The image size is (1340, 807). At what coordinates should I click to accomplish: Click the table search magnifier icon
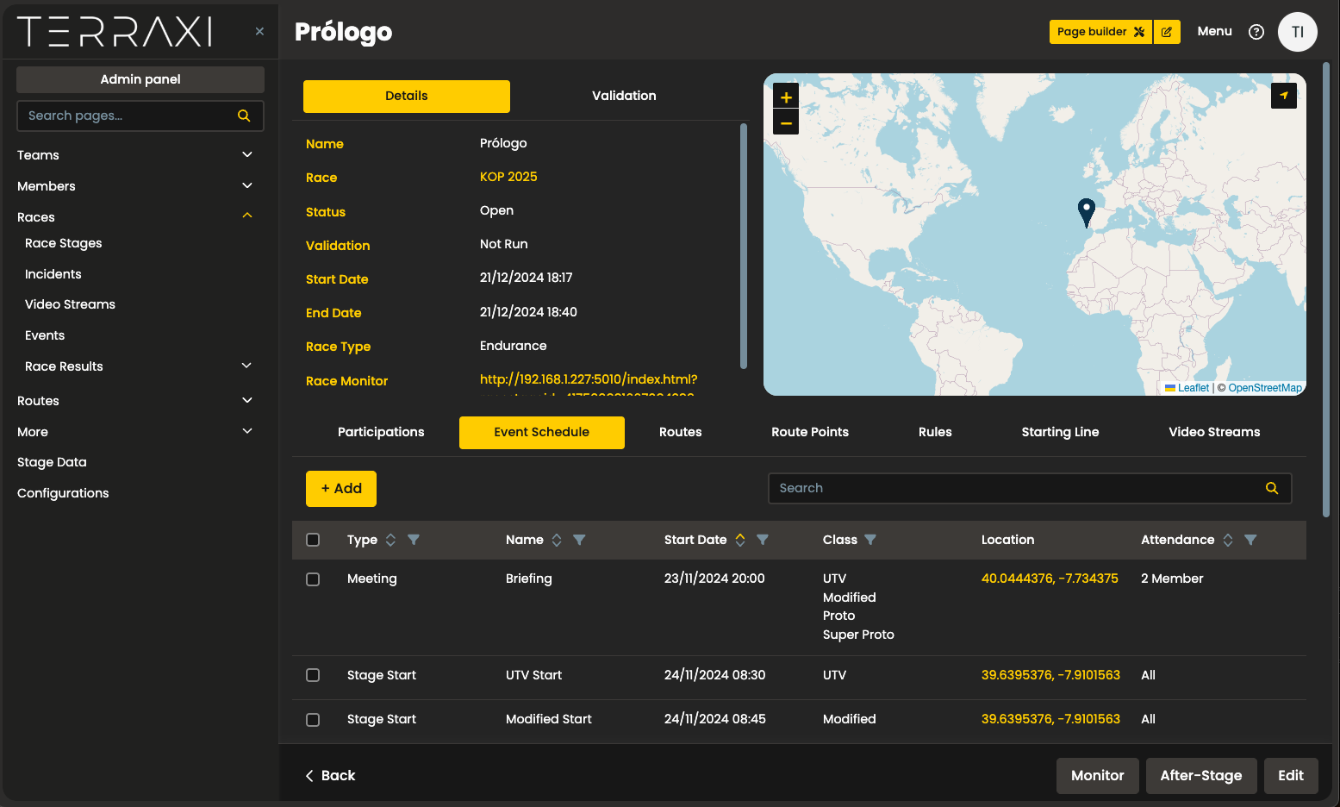[x=1271, y=488]
